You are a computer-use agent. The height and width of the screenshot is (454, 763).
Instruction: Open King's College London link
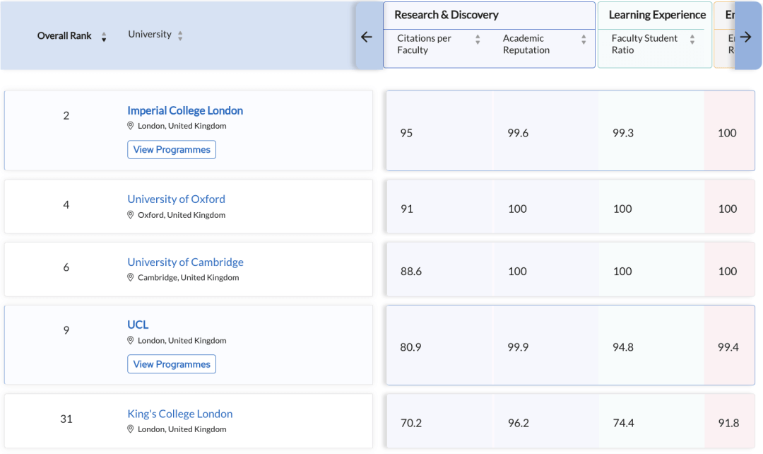[x=179, y=414]
